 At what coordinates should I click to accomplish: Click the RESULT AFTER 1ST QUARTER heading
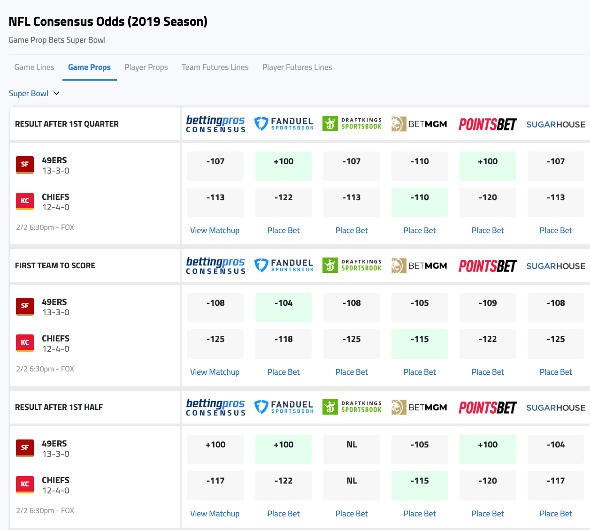pyautogui.click(x=67, y=124)
